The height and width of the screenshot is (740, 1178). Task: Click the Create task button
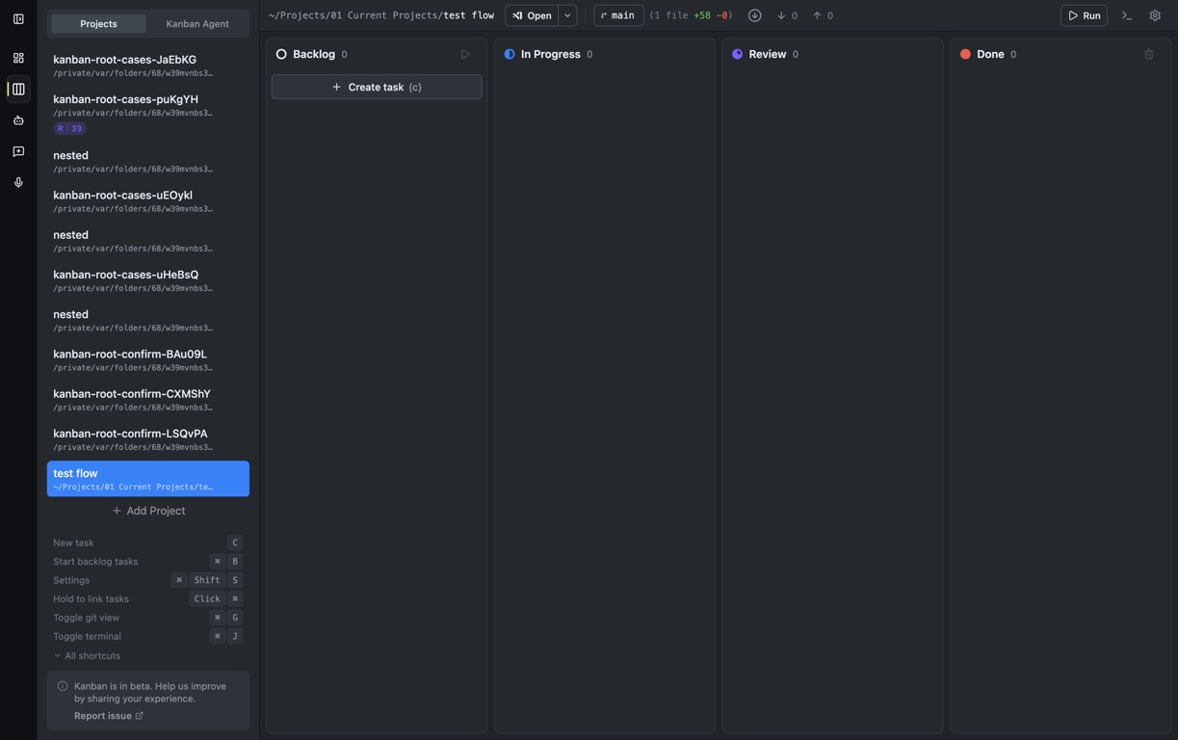coord(377,87)
